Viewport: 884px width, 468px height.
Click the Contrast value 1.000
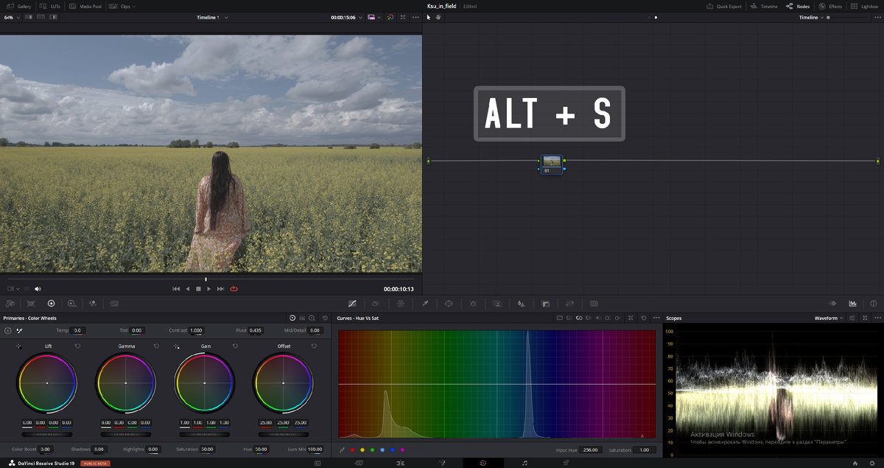(196, 330)
